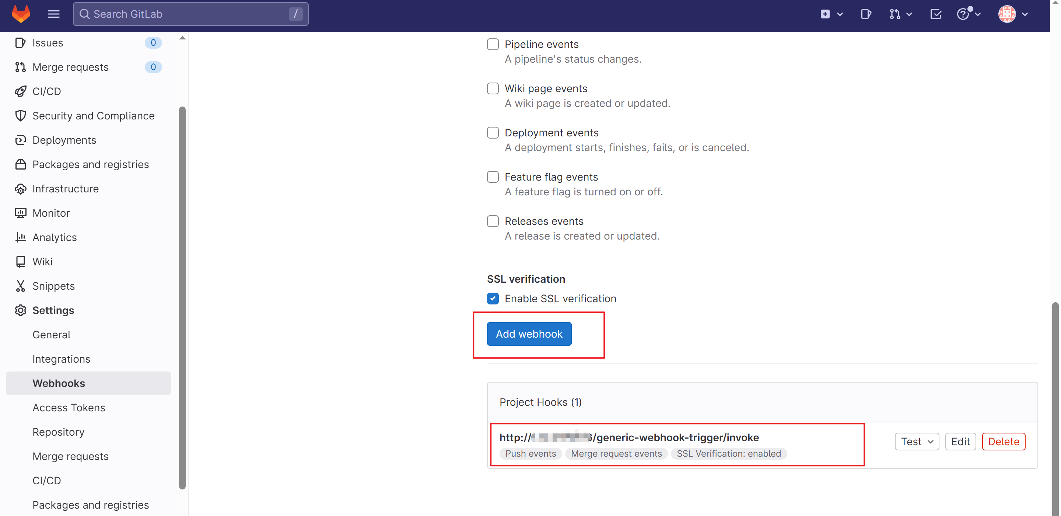This screenshot has height=516, width=1061.
Task: Click the sidebar vertical scrollbar
Action: click(x=182, y=297)
